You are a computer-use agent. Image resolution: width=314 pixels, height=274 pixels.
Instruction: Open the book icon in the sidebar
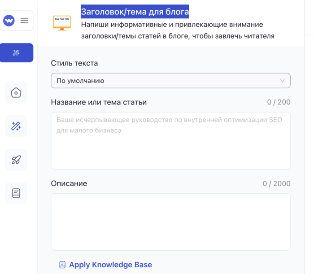pos(16,193)
